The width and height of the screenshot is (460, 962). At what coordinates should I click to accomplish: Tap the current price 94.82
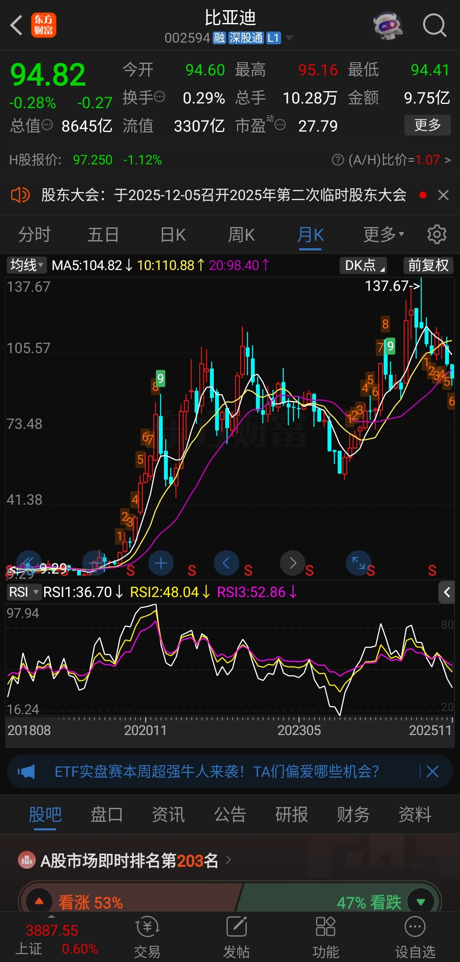(x=48, y=75)
